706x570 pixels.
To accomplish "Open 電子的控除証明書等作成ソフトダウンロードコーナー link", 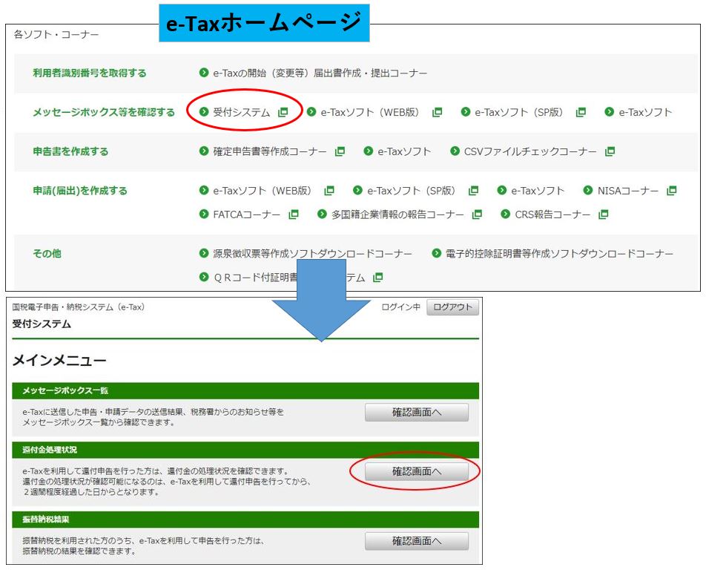I will pos(559,254).
